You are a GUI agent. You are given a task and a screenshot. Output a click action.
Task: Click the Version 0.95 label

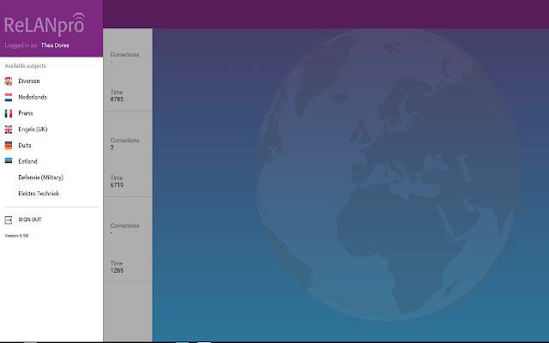point(16,236)
